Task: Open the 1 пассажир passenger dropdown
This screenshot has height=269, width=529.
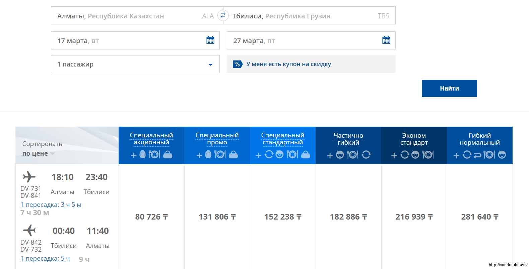Action: (135, 64)
